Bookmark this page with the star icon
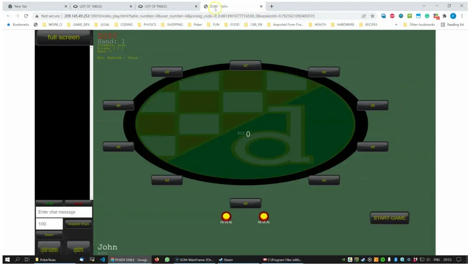470x265 pixels. [x=372, y=16]
